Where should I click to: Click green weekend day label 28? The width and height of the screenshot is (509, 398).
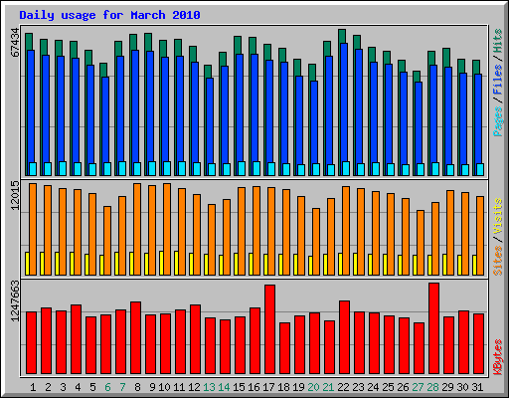tap(432, 387)
